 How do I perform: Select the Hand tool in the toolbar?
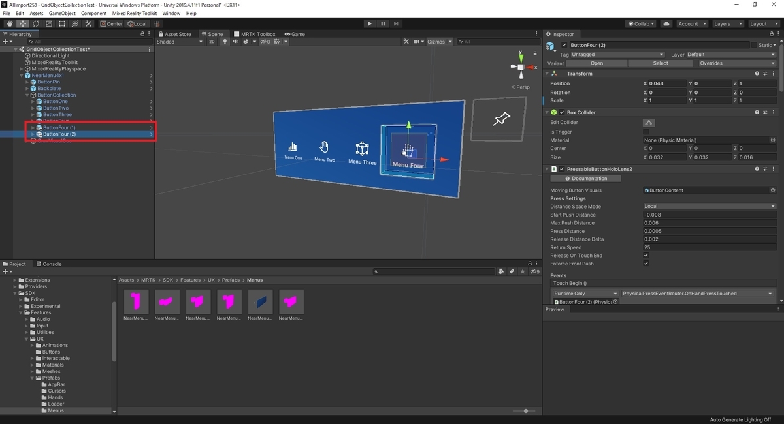pos(9,24)
